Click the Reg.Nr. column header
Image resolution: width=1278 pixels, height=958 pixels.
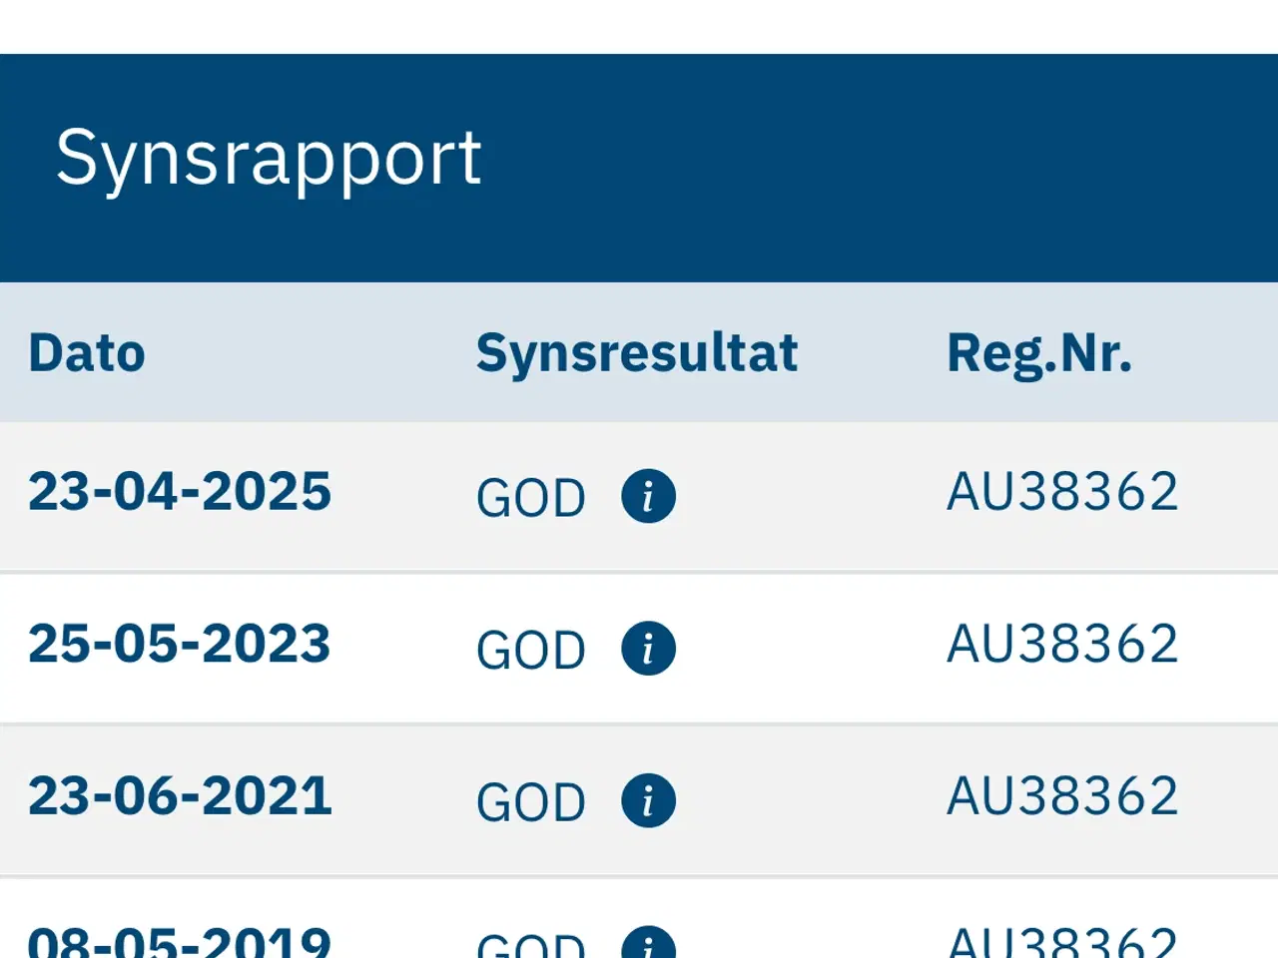coord(1039,353)
